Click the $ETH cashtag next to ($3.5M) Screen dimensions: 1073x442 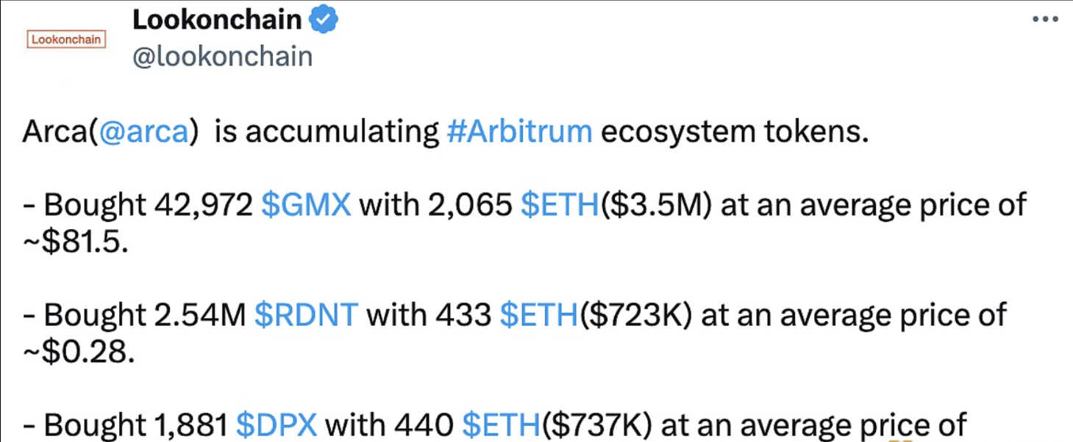pyautogui.click(x=559, y=205)
